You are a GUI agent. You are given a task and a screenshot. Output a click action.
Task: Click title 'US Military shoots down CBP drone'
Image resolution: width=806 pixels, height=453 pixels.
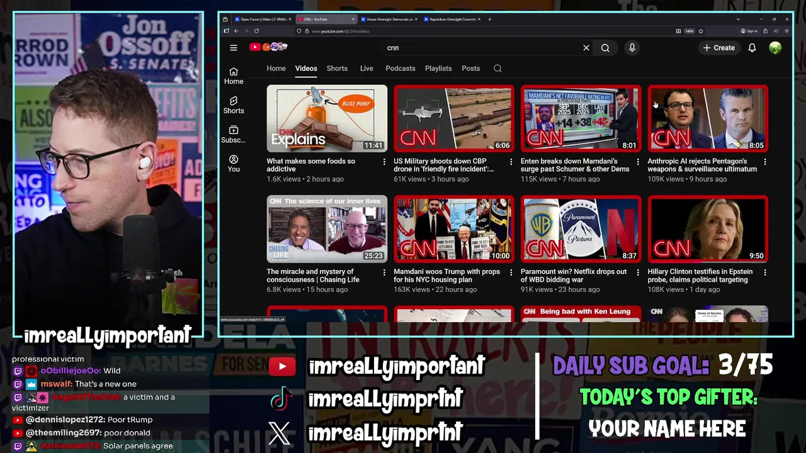point(444,165)
